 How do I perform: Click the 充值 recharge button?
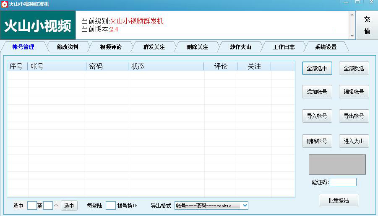point(367,25)
